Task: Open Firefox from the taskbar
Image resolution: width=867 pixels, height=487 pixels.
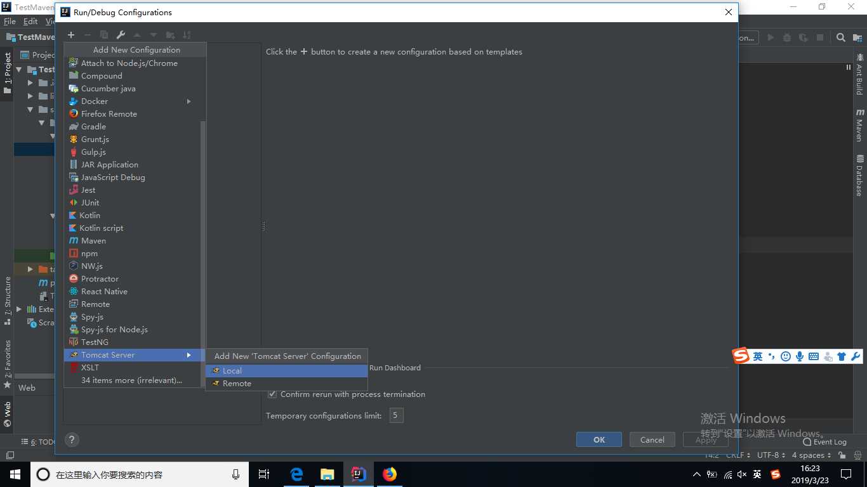Action: (390, 474)
